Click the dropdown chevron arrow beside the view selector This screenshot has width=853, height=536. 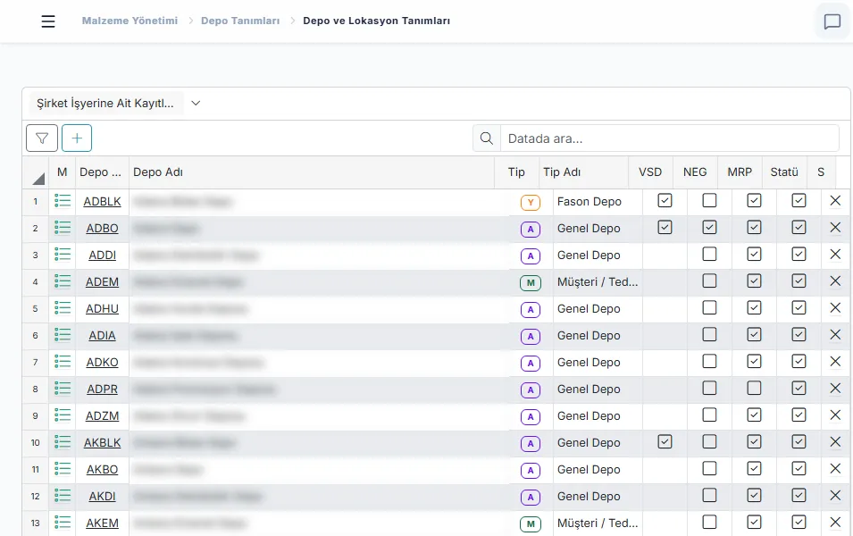coord(196,104)
